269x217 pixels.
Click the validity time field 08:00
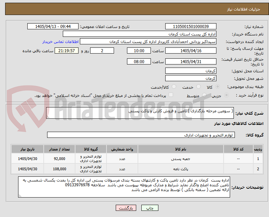(139, 61)
